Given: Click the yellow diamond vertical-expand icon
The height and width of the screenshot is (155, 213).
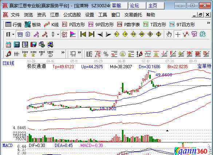Looking at the screenshot, I should [158, 34].
